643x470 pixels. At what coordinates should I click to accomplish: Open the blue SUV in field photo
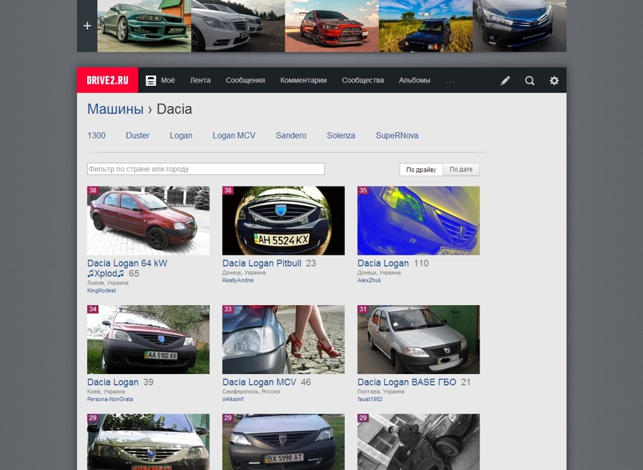(x=426, y=26)
